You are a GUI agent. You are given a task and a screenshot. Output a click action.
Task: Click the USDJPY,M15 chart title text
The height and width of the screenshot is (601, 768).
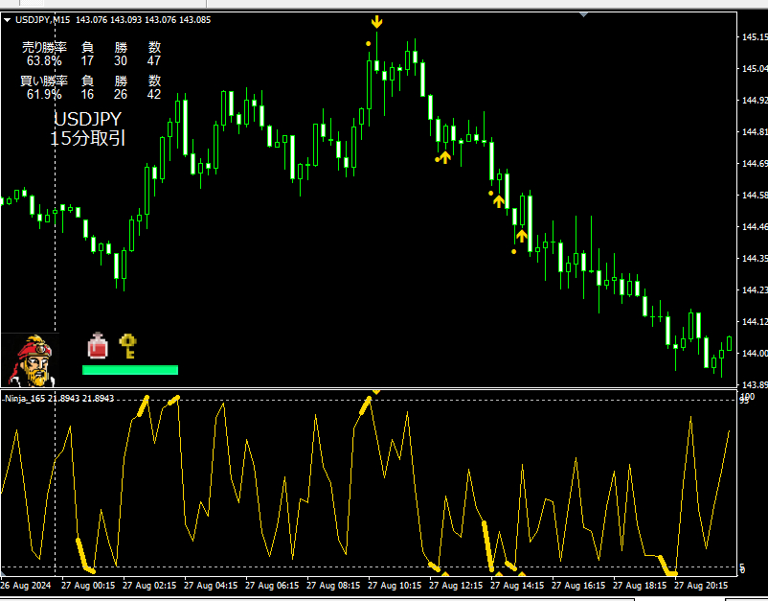tap(42, 20)
